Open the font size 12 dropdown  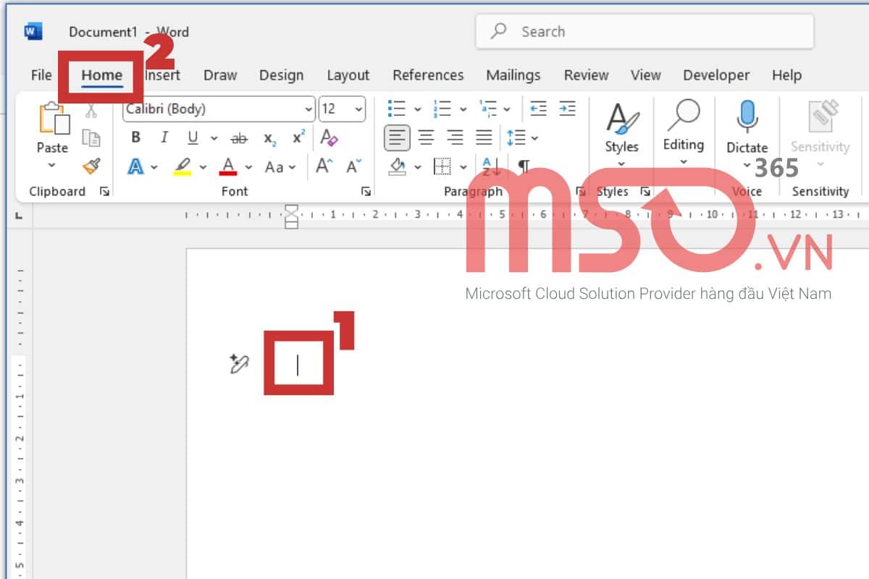pos(359,109)
